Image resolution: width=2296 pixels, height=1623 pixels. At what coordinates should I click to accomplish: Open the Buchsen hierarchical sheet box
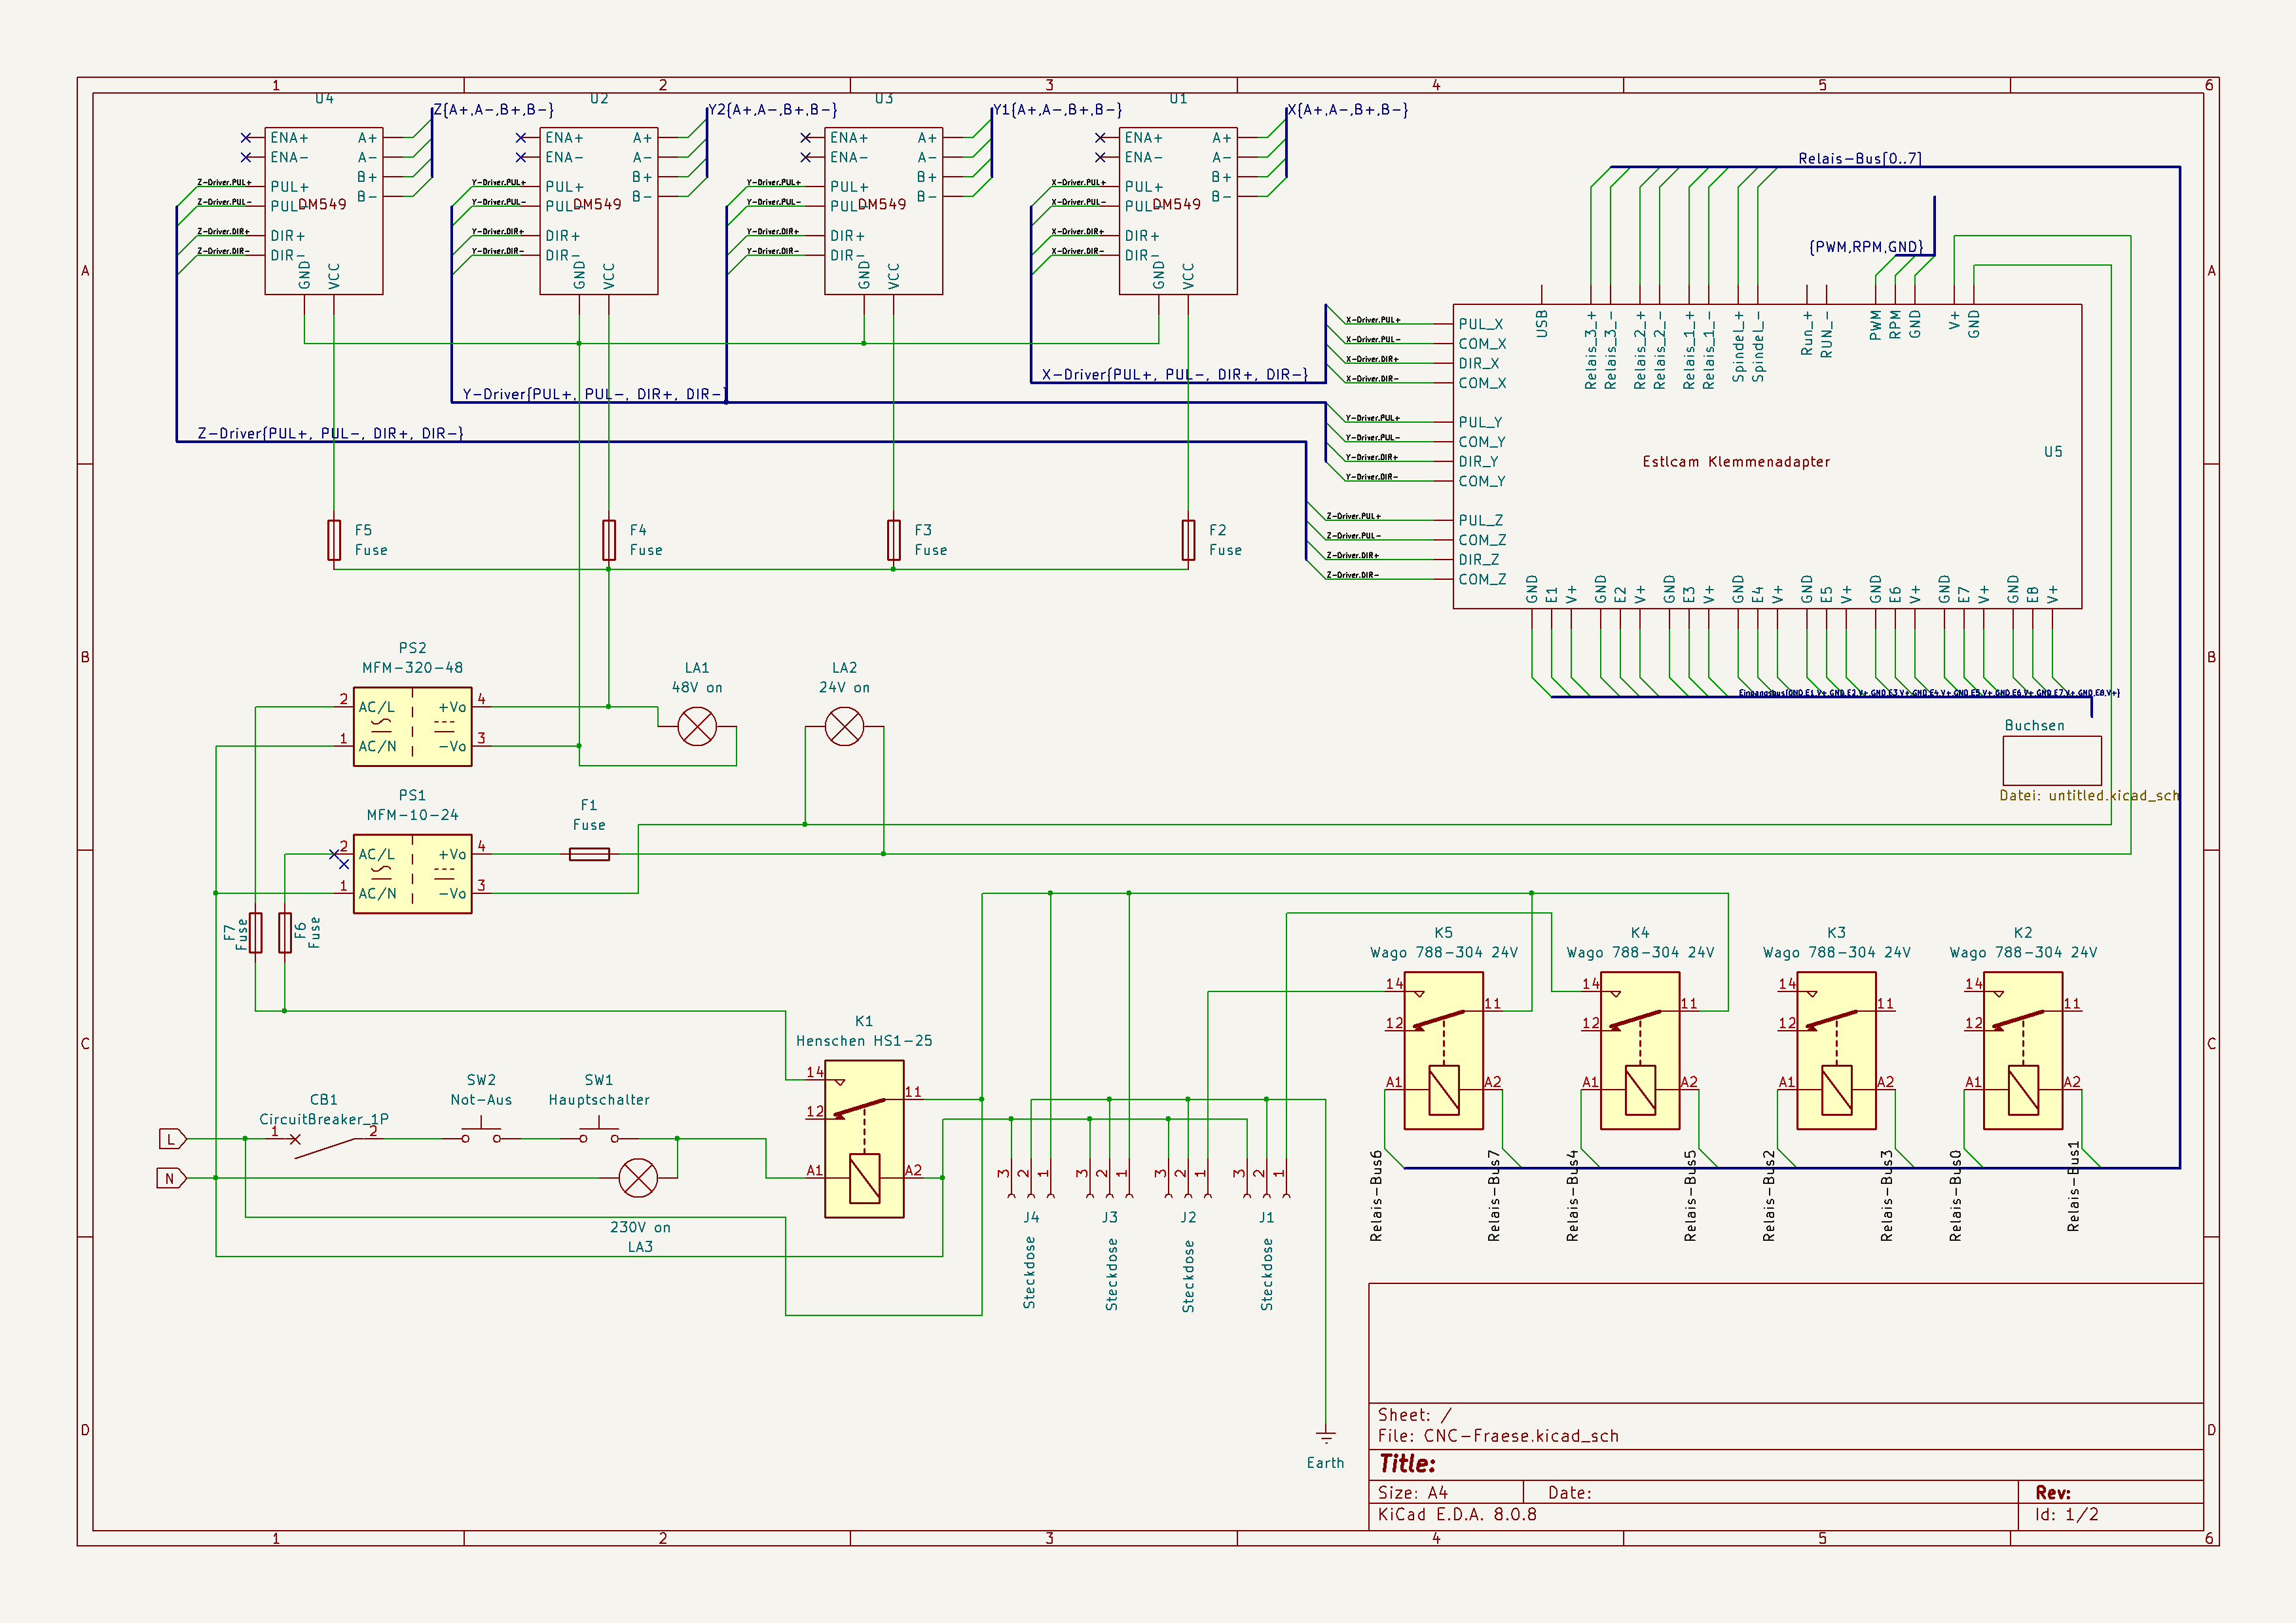coord(2051,762)
